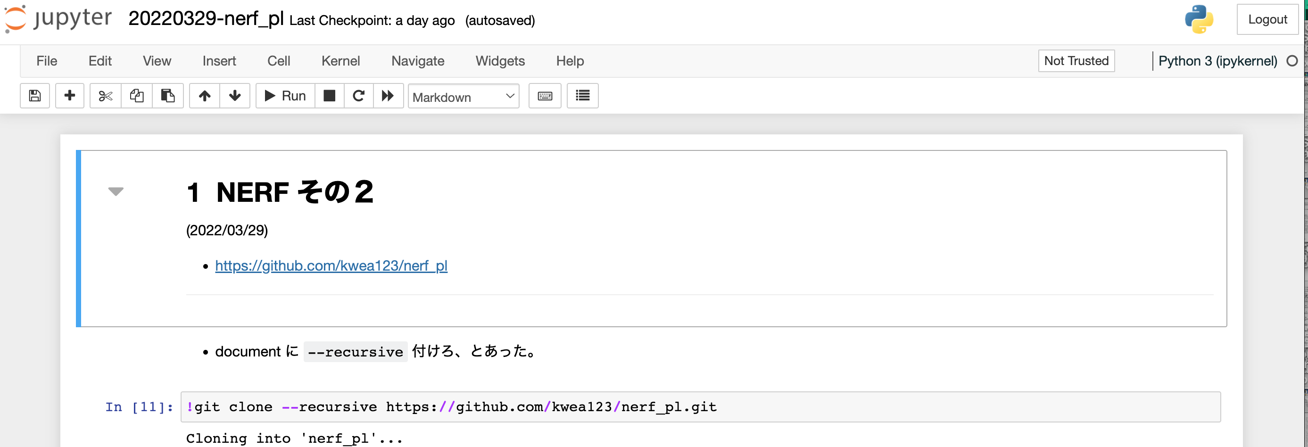Click into the git clone code cell
The width and height of the screenshot is (1308, 447).
pos(700,407)
